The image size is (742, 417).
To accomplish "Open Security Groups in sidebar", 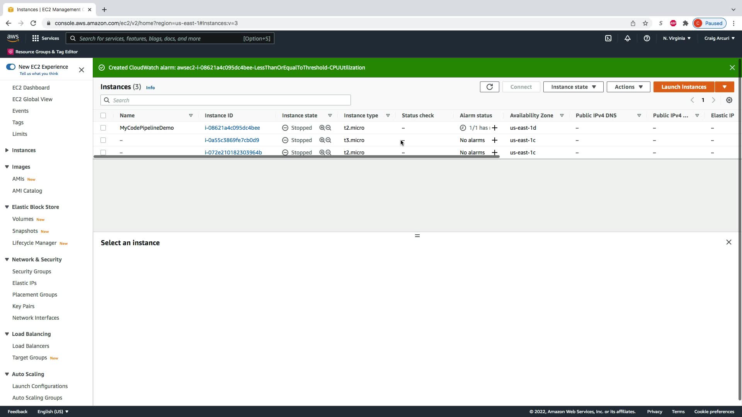I will (32, 271).
